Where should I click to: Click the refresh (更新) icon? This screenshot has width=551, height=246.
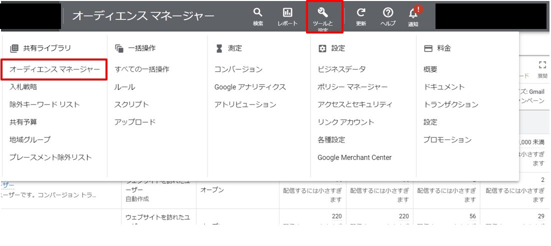pyautogui.click(x=361, y=13)
